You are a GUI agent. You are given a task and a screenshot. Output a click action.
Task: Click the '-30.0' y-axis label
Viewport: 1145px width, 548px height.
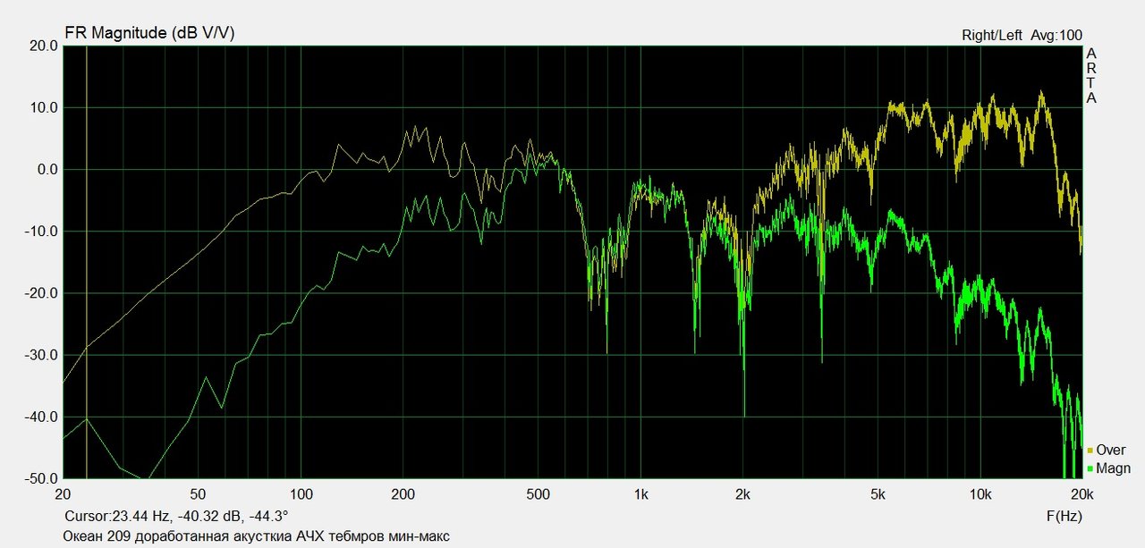tap(40, 355)
